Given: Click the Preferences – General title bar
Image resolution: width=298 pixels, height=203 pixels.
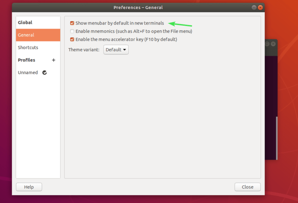Looking at the screenshot, I should 138,7.
